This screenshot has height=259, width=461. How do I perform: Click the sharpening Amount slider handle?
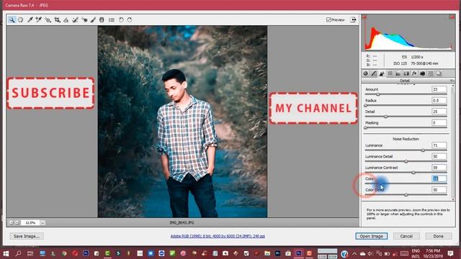(x=378, y=94)
